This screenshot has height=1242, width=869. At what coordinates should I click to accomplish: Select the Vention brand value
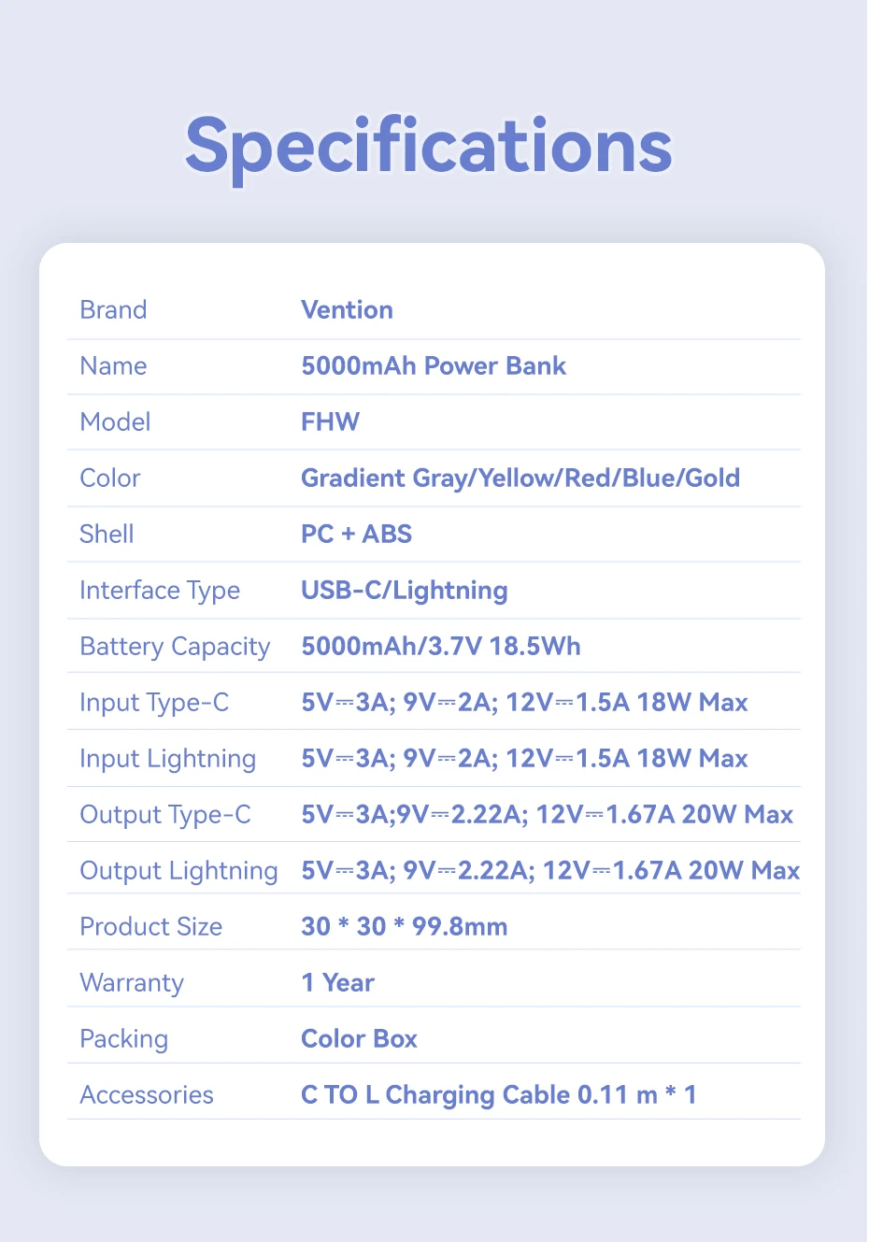[x=347, y=309]
